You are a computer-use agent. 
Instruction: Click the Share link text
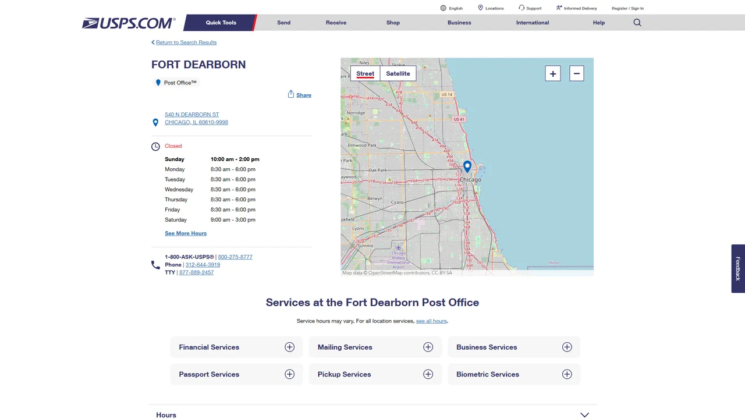(x=304, y=95)
